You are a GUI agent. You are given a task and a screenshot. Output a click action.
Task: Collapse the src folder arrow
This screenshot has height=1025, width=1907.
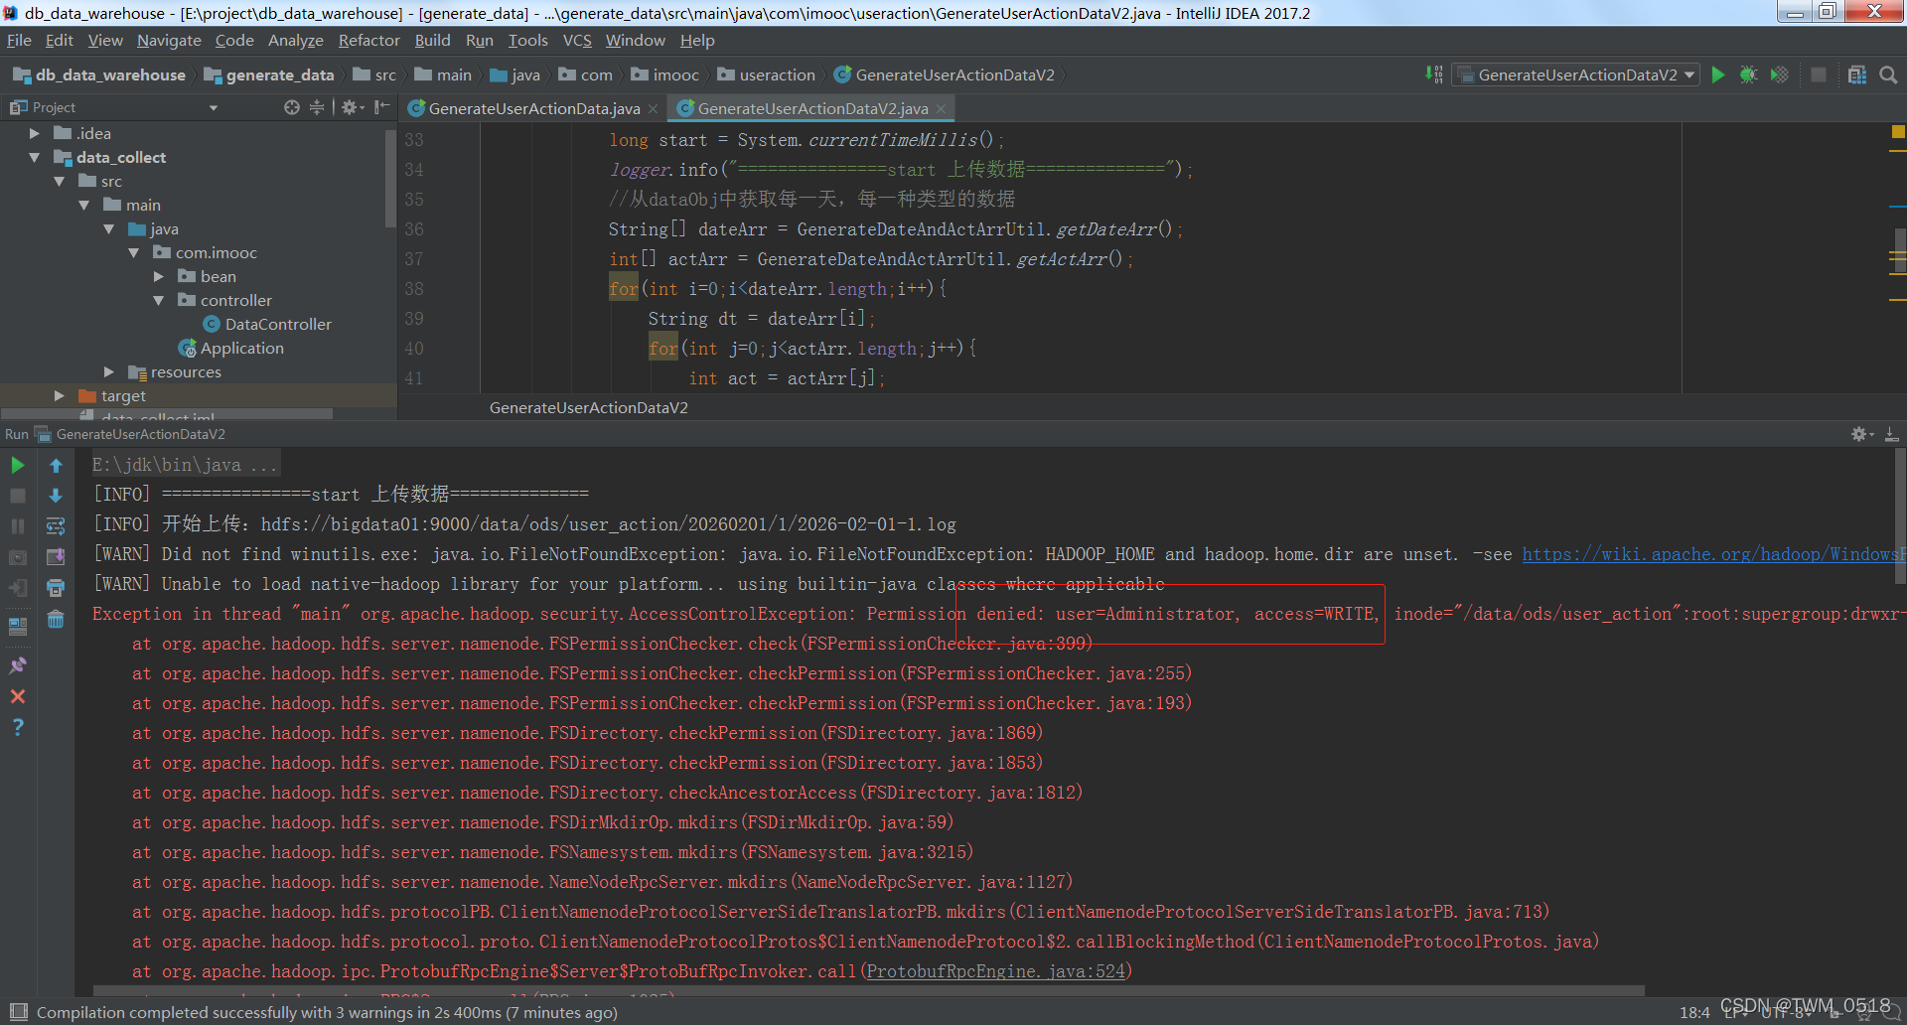click(60, 181)
